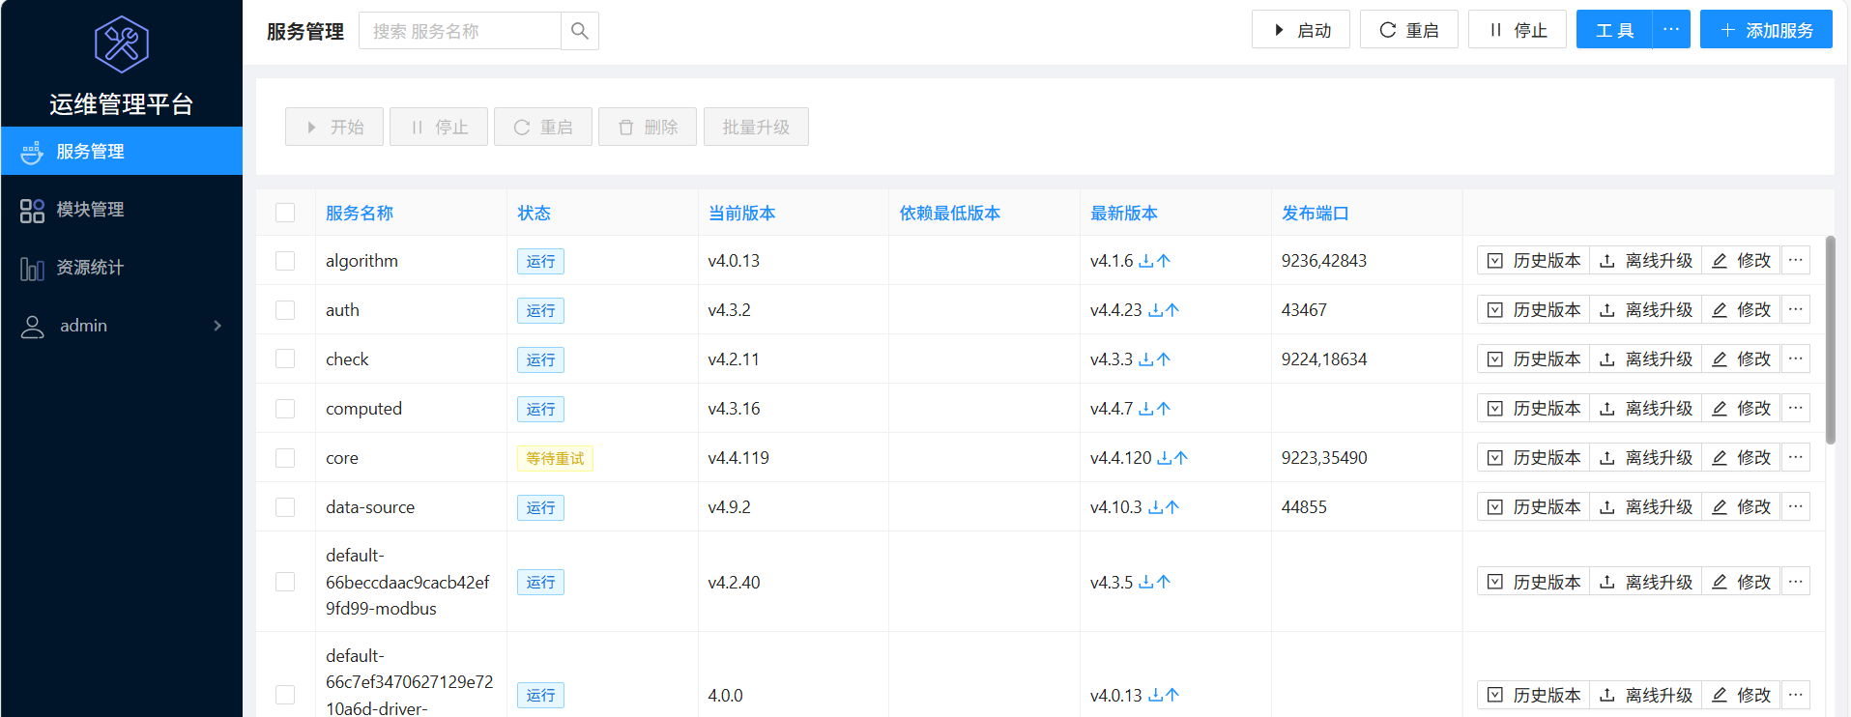
Task: Click the top 重启 button
Action: click(1409, 30)
